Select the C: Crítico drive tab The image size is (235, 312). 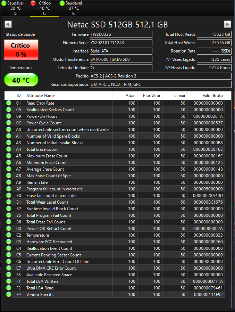[45, 8]
